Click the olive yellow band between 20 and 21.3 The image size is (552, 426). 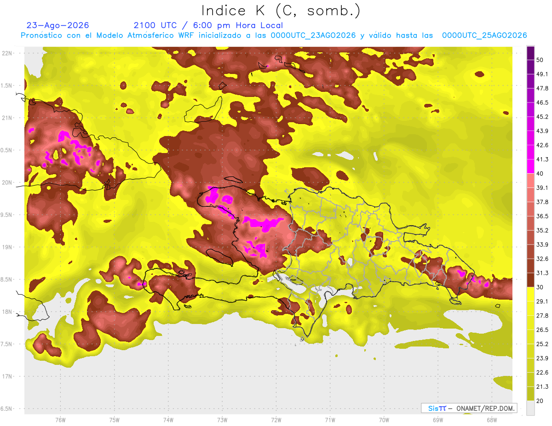pos(530,394)
